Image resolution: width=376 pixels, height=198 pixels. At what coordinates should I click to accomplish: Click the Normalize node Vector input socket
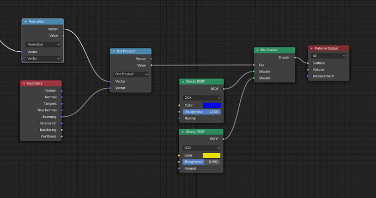(x=22, y=52)
